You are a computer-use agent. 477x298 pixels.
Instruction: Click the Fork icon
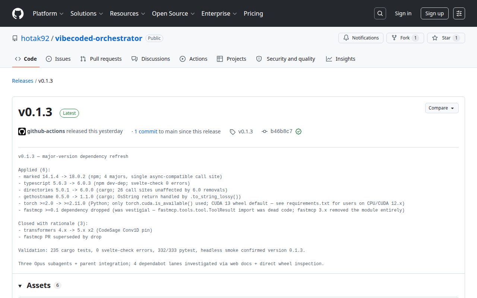(394, 38)
